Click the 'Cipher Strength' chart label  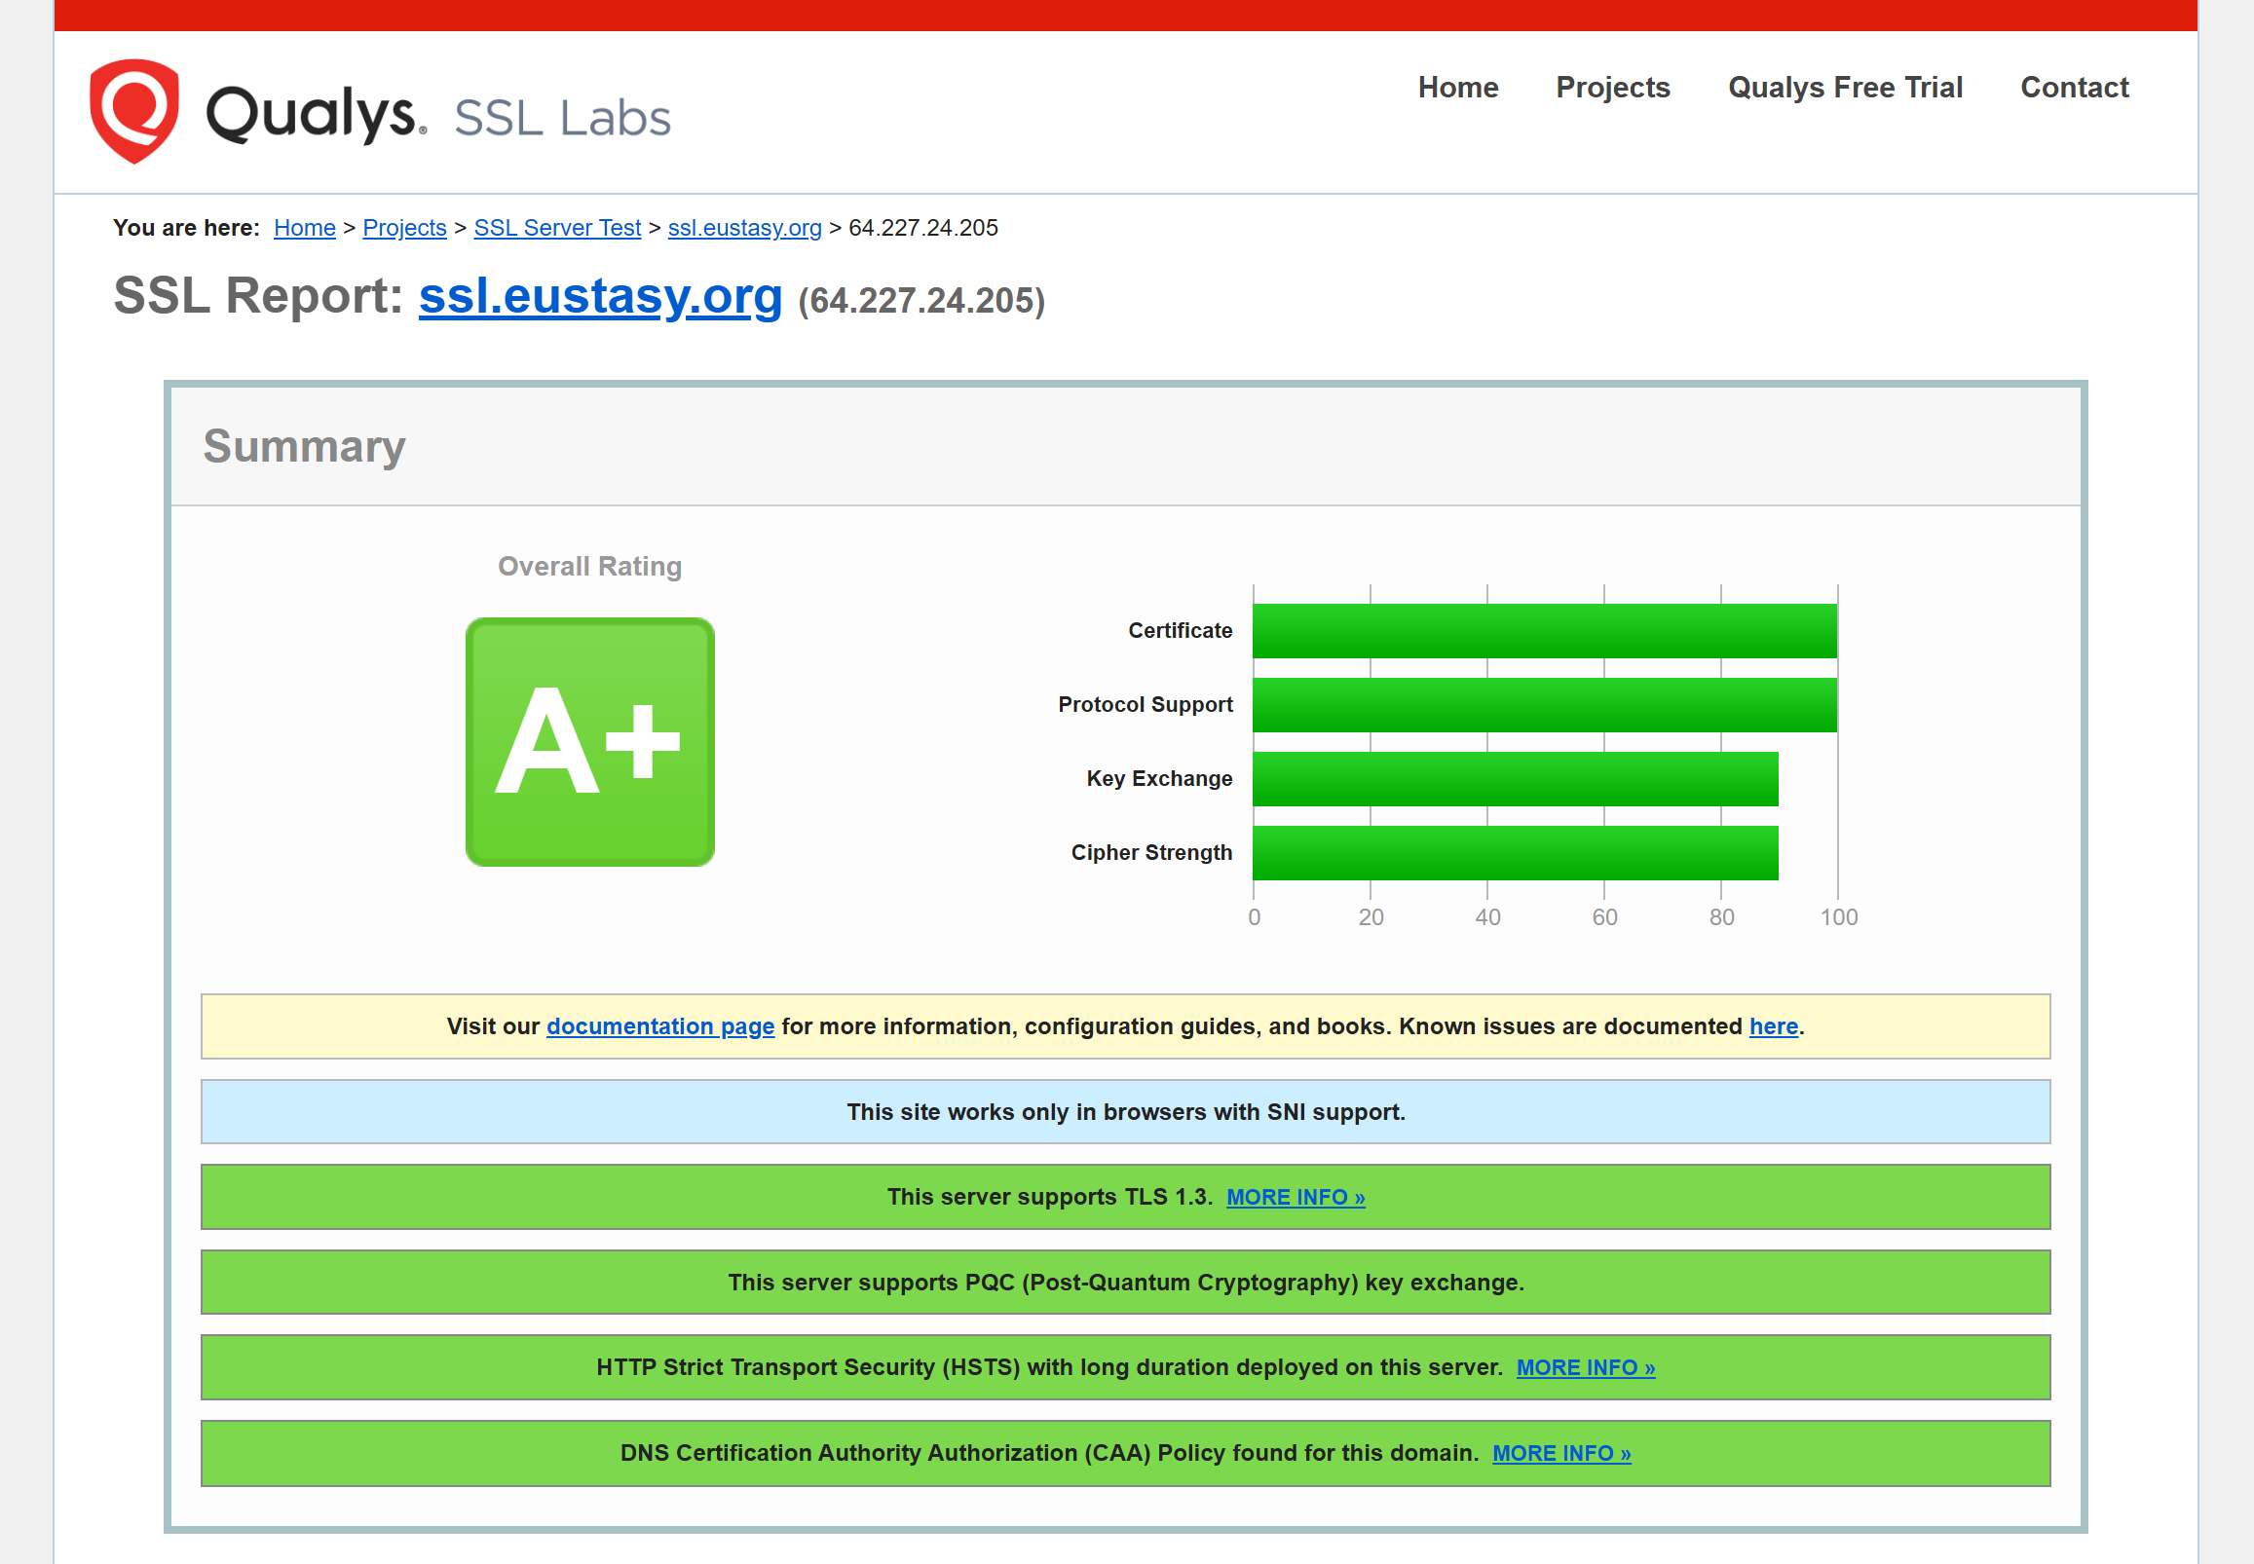click(x=1150, y=852)
